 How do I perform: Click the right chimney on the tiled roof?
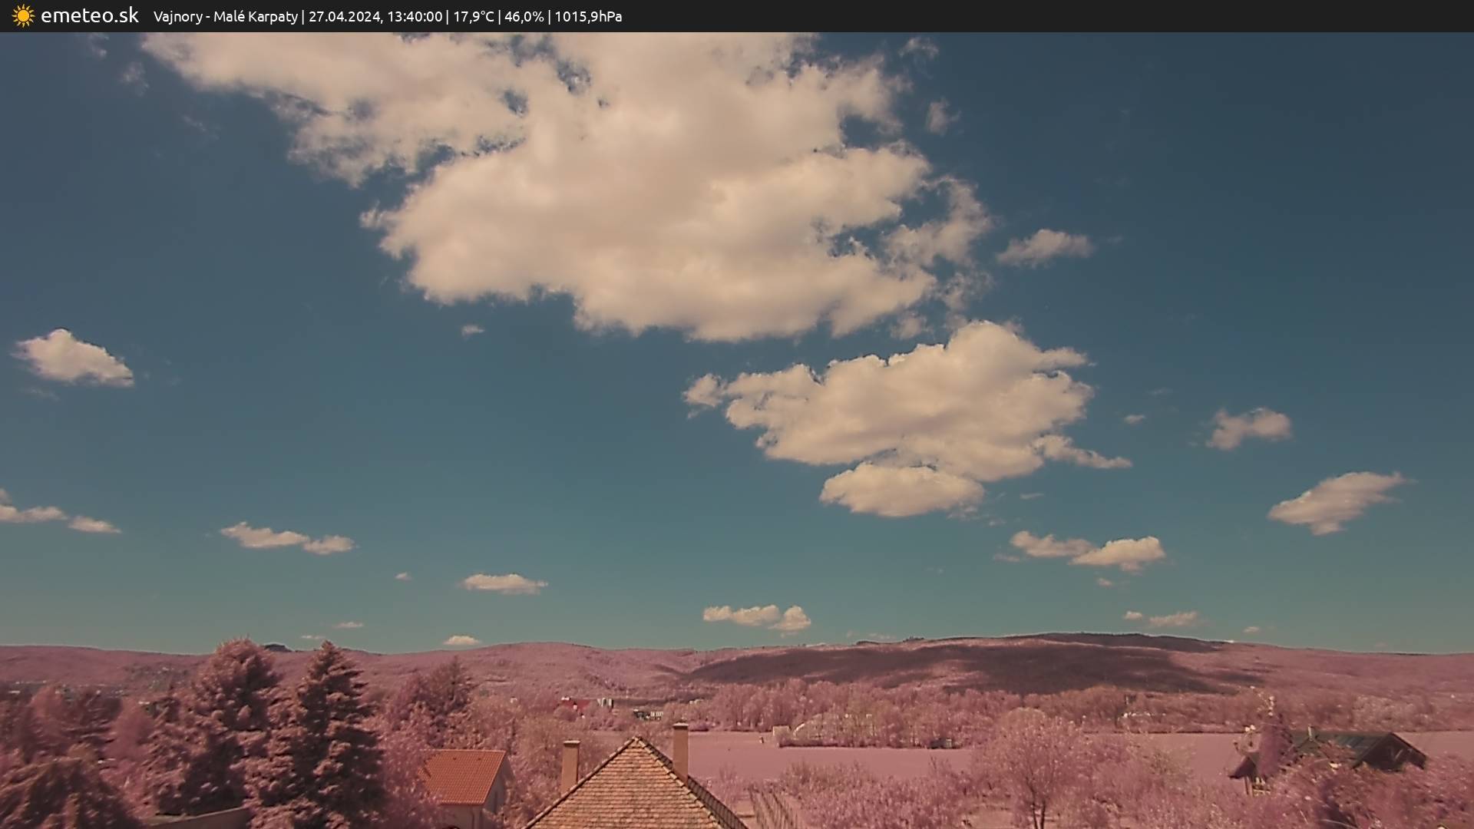(680, 748)
